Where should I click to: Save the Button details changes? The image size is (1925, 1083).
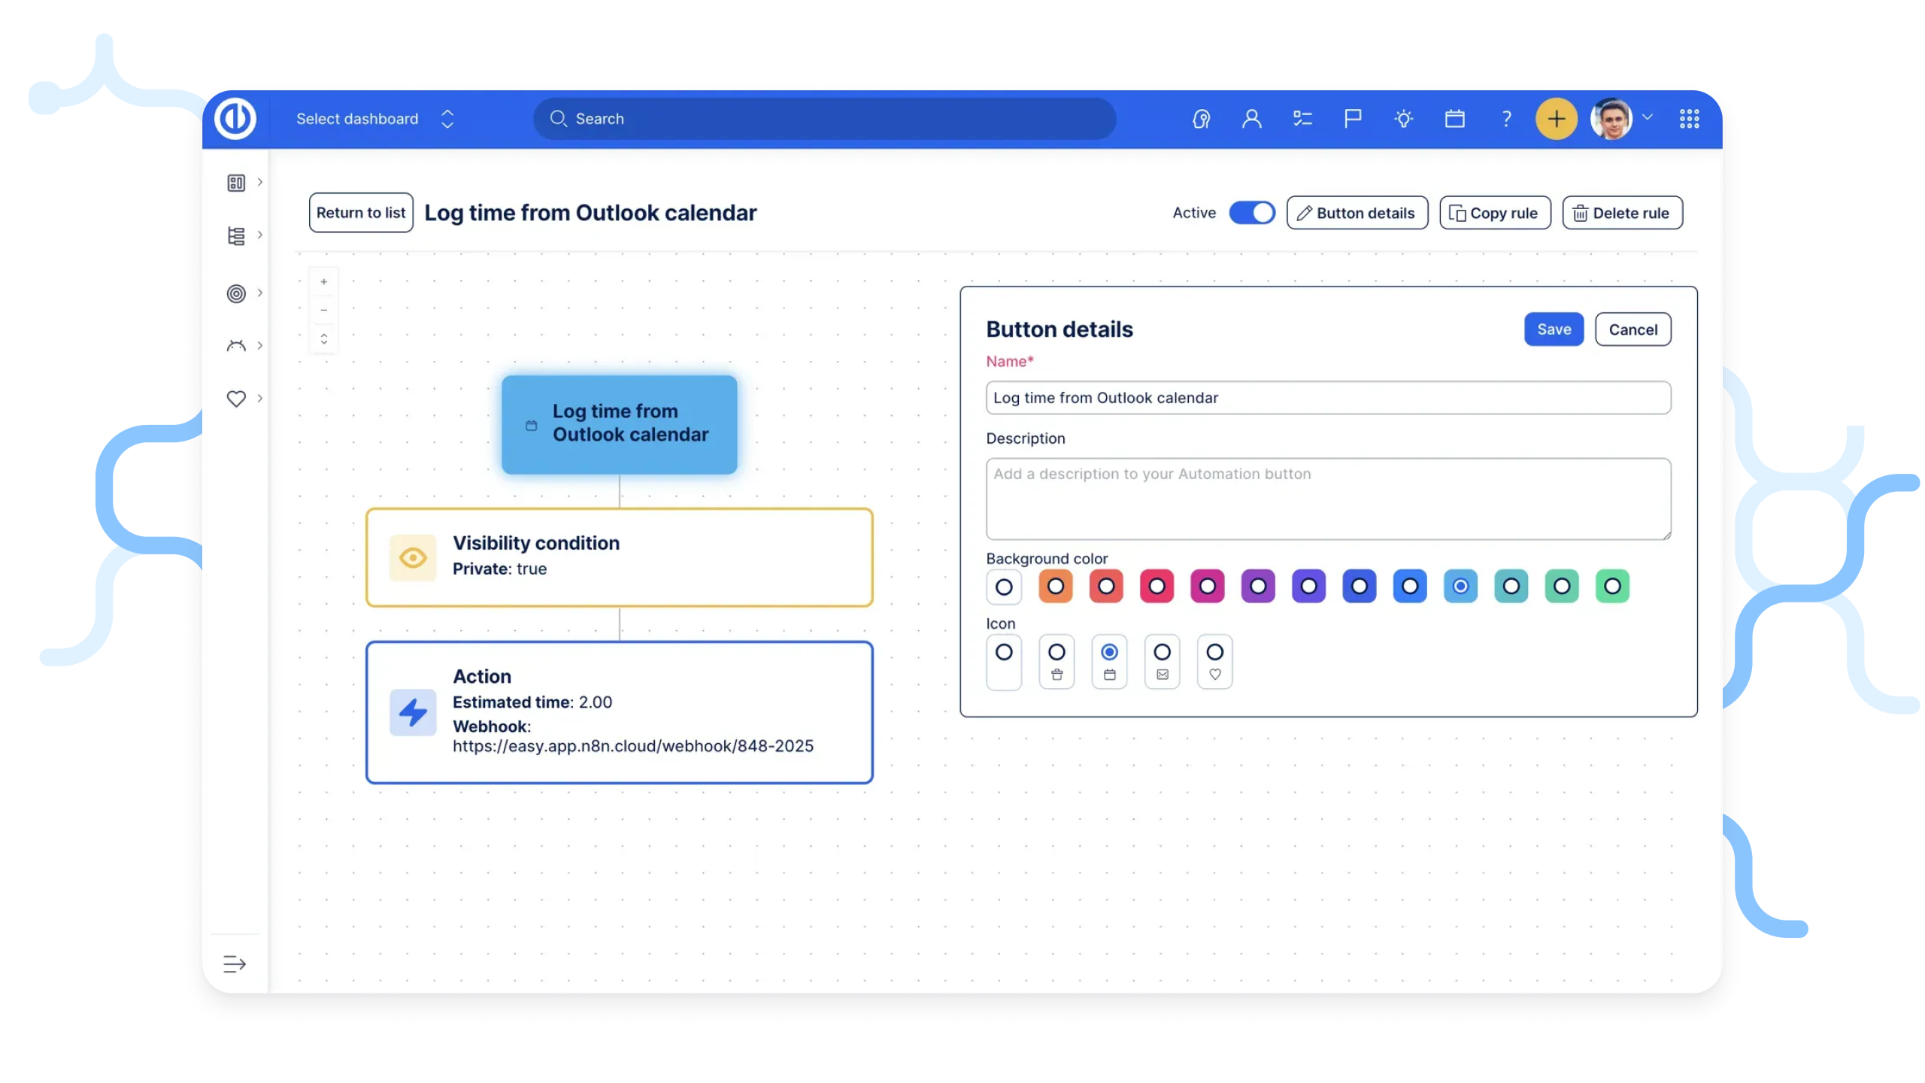(1554, 329)
